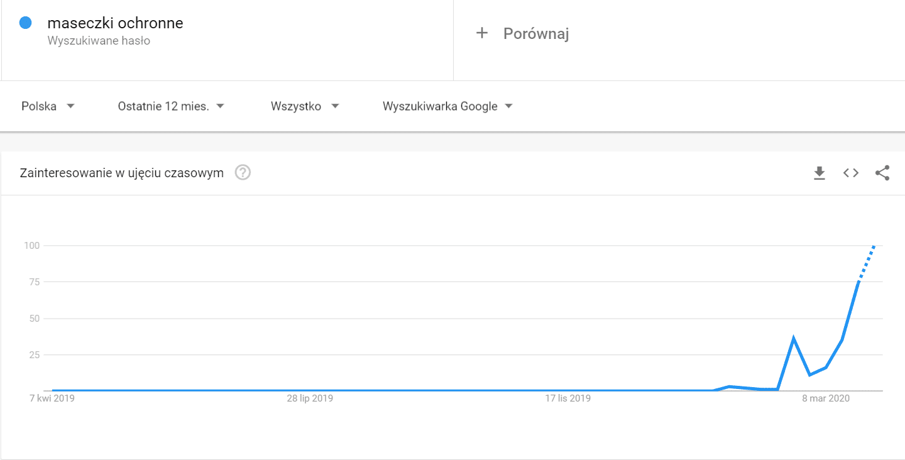
Task: Click the 25 axis label
Action: click(34, 354)
